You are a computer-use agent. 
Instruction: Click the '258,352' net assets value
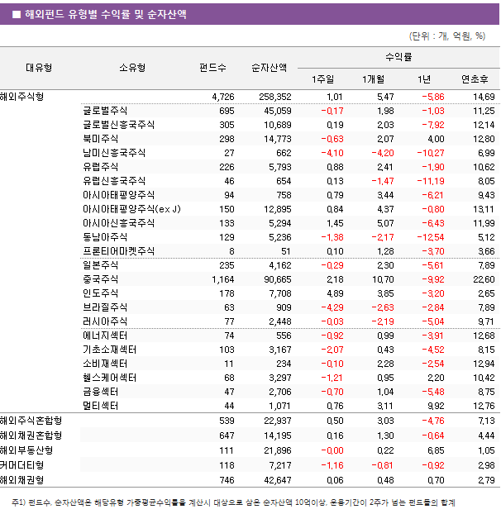coord(275,97)
